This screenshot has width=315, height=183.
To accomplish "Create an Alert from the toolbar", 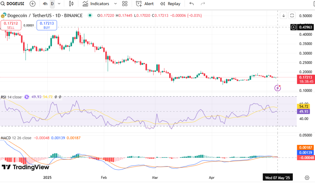I will click(x=145, y=4).
